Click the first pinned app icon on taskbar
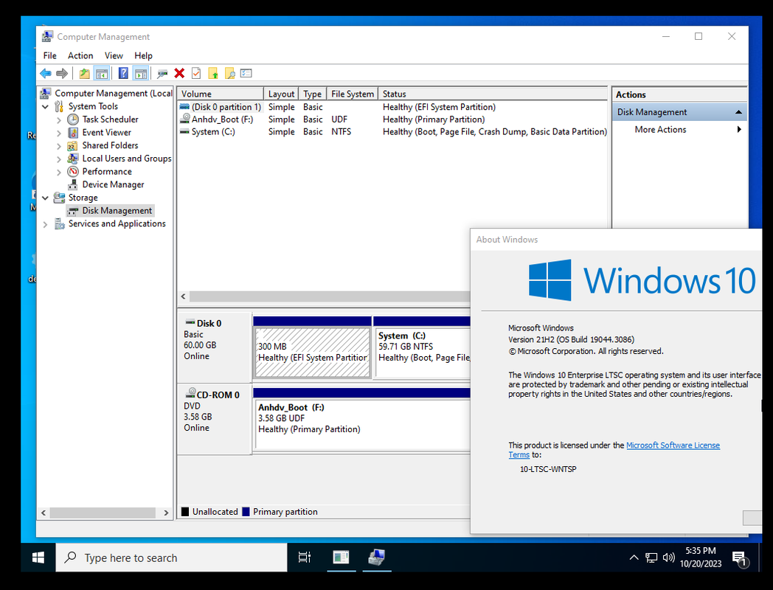 tap(341, 558)
